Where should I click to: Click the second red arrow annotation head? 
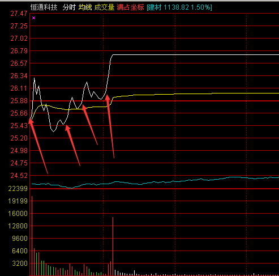coord(67,128)
